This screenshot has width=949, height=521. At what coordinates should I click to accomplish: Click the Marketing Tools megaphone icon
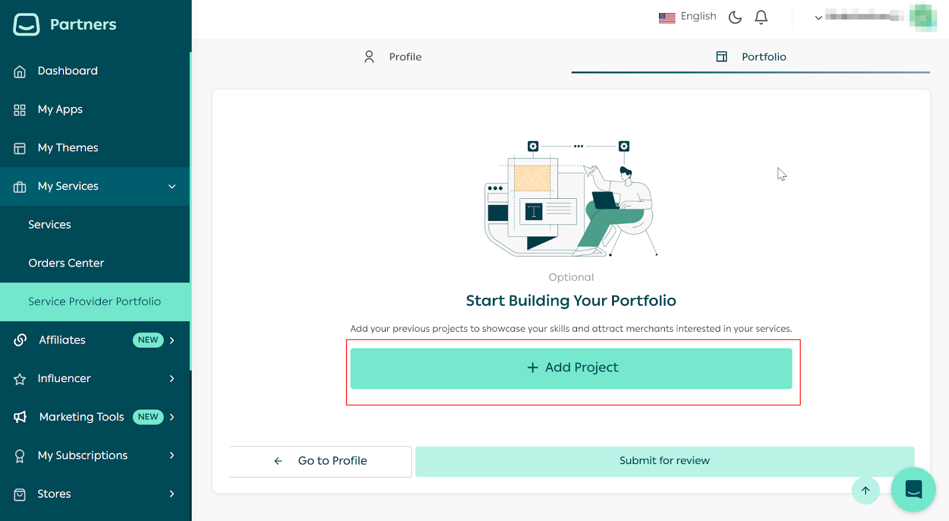(x=20, y=417)
